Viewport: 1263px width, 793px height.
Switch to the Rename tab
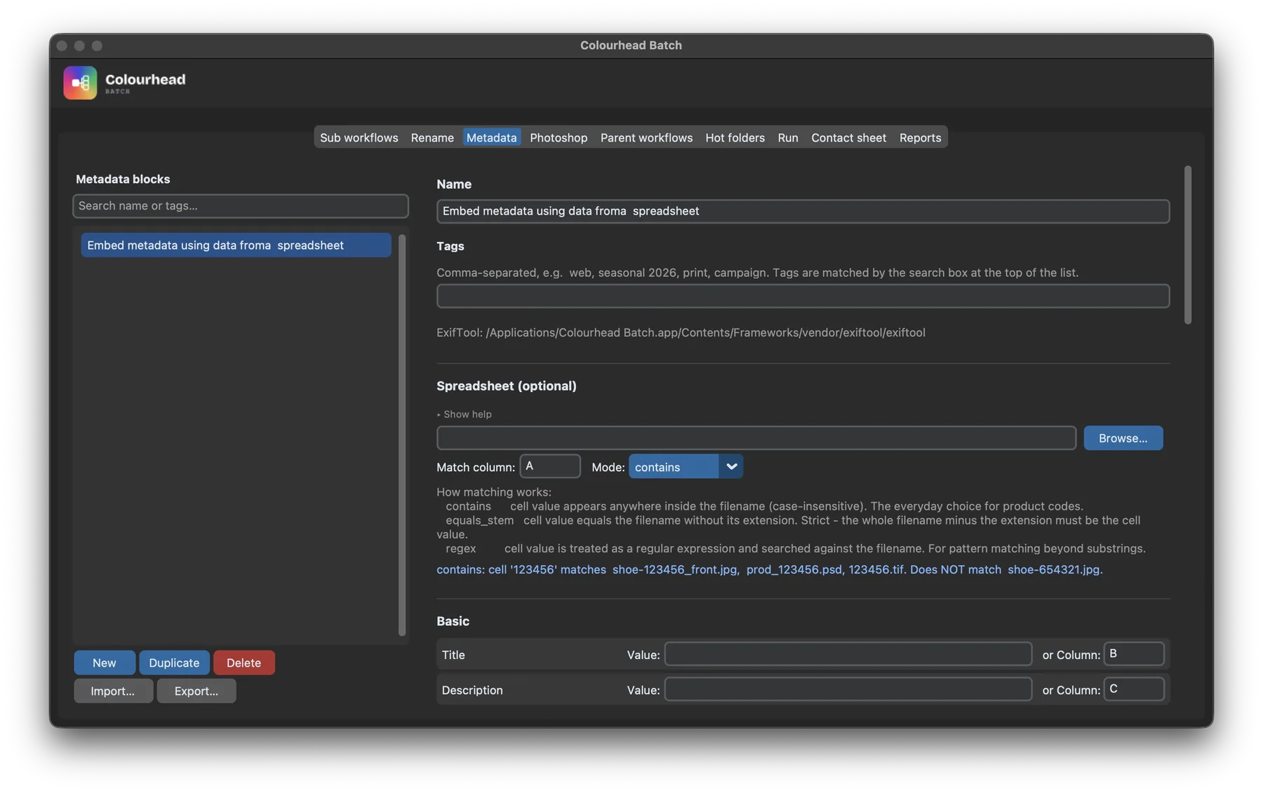click(x=432, y=137)
